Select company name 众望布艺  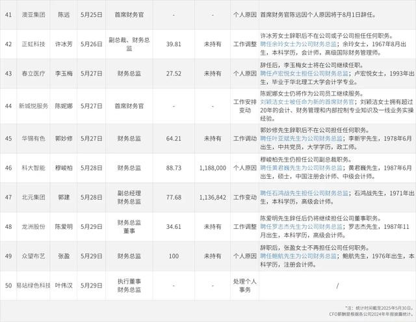coord(33,256)
